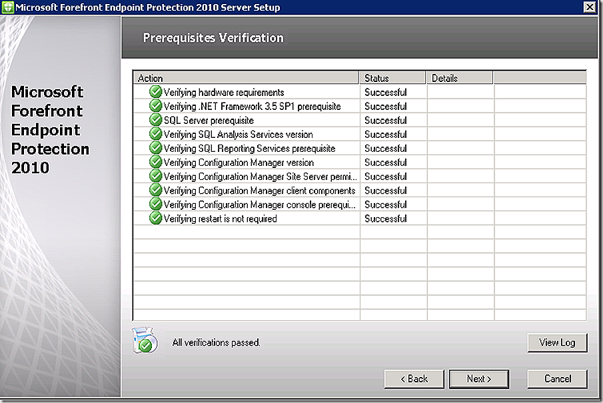Image resolution: width=603 pixels, height=403 pixels.
Task: Cancel the server setup
Action: (557, 379)
